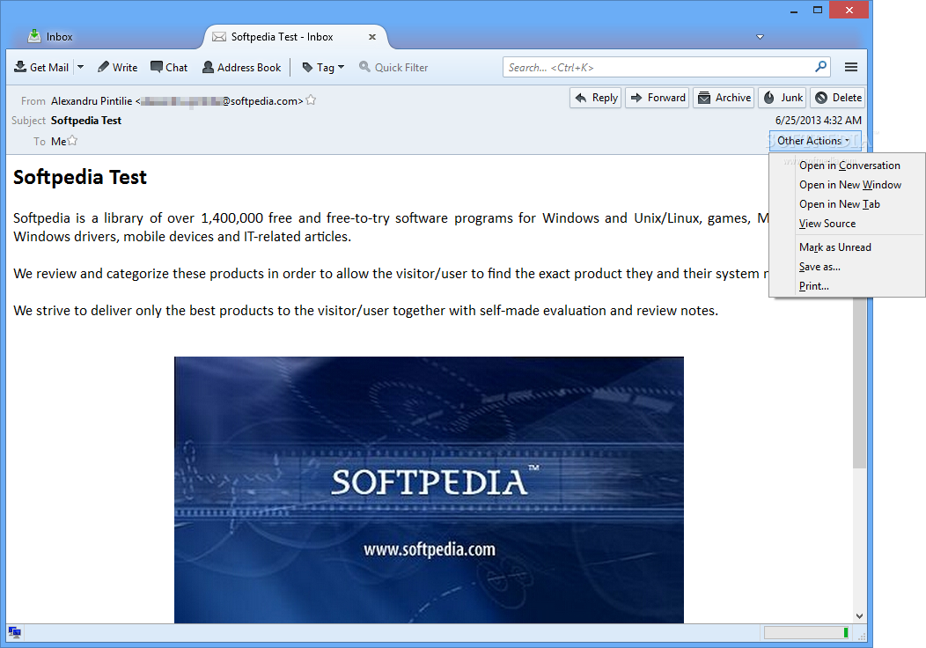Click the Forward button
This screenshot has width=926, height=648.
coord(658,98)
